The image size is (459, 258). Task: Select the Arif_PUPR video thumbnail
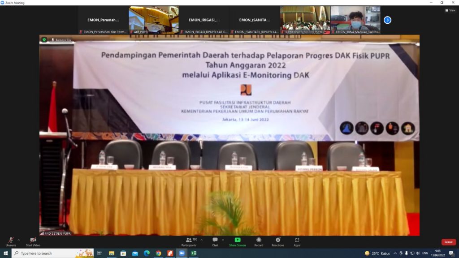pos(154,20)
